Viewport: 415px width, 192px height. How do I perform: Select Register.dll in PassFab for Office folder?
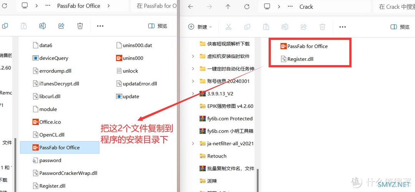point(49,186)
